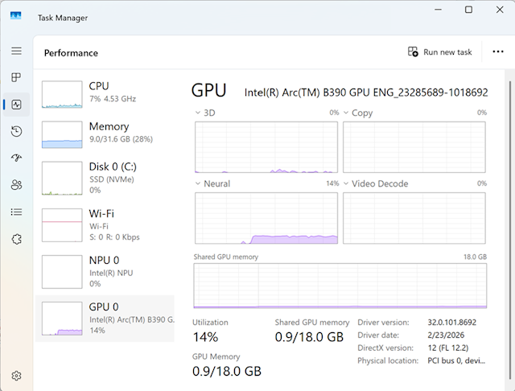515x391 pixels.
Task: Open the Video Decode engine dropdown
Action: click(x=346, y=183)
